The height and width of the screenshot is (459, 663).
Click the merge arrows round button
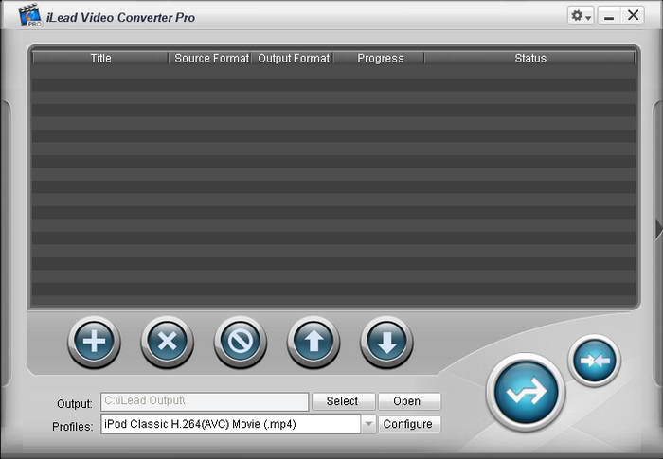coord(595,360)
